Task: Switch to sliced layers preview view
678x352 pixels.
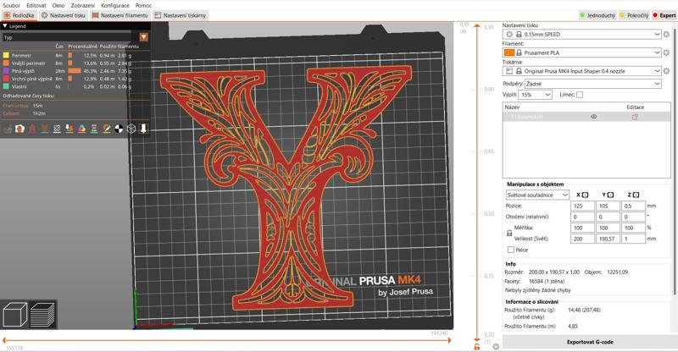Action: click(42, 315)
